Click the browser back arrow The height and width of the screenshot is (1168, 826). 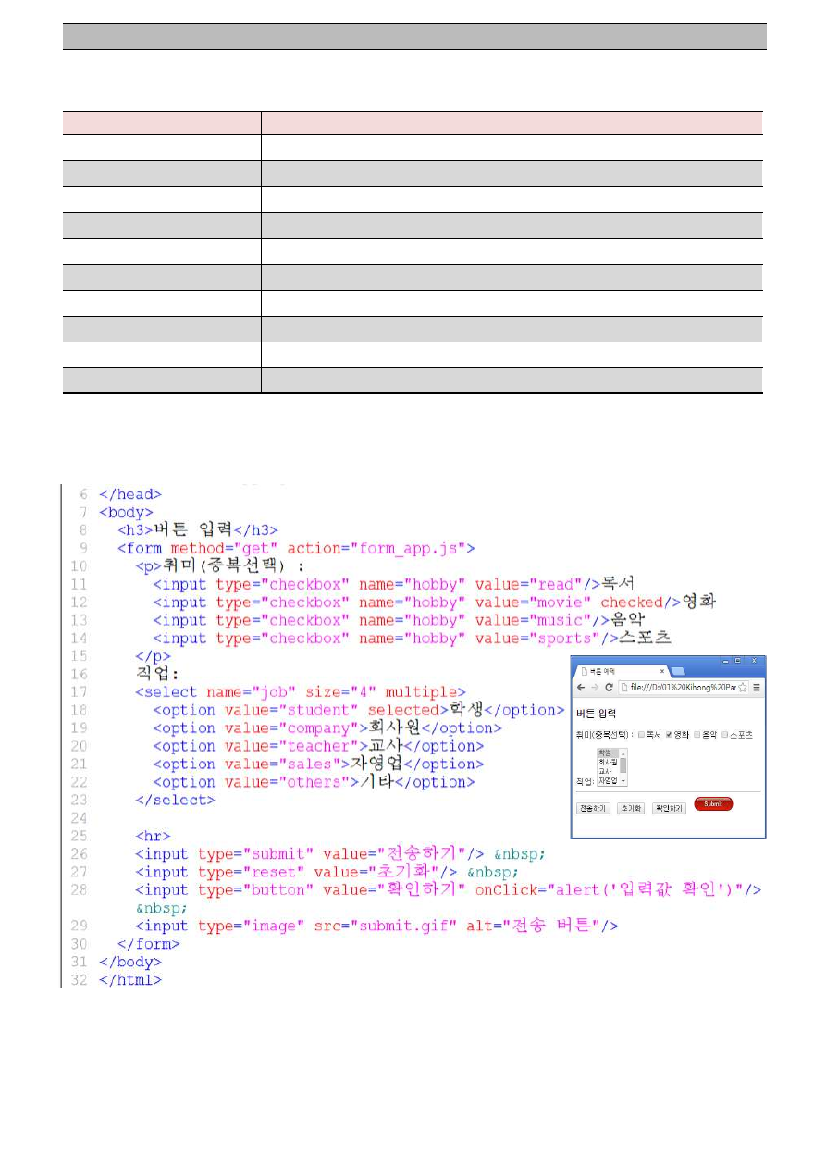[581, 688]
